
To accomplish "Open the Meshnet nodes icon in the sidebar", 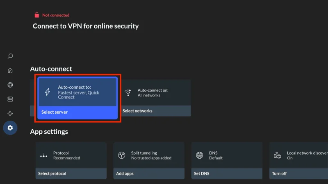I will click(10, 114).
